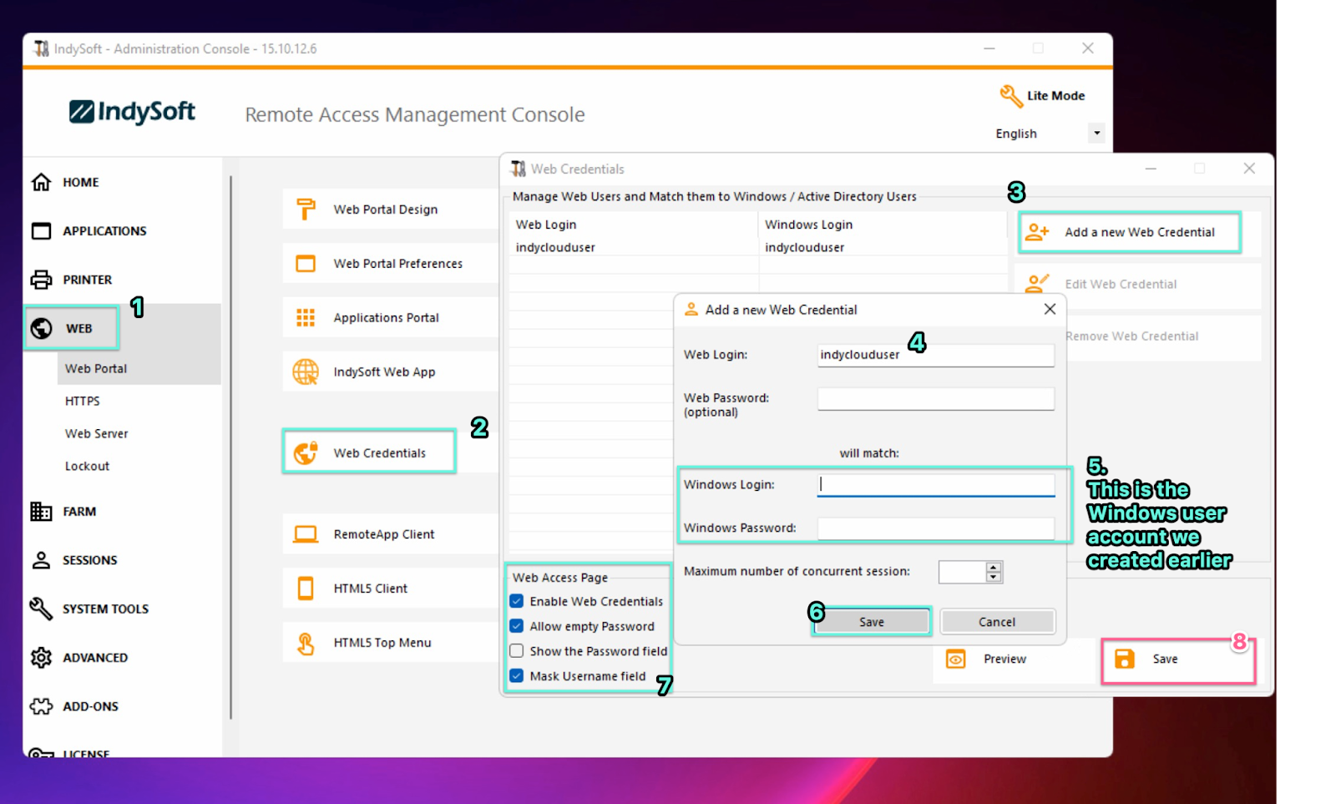Open the Home section icon
1336x804 pixels.
click(x=41, y=182)
